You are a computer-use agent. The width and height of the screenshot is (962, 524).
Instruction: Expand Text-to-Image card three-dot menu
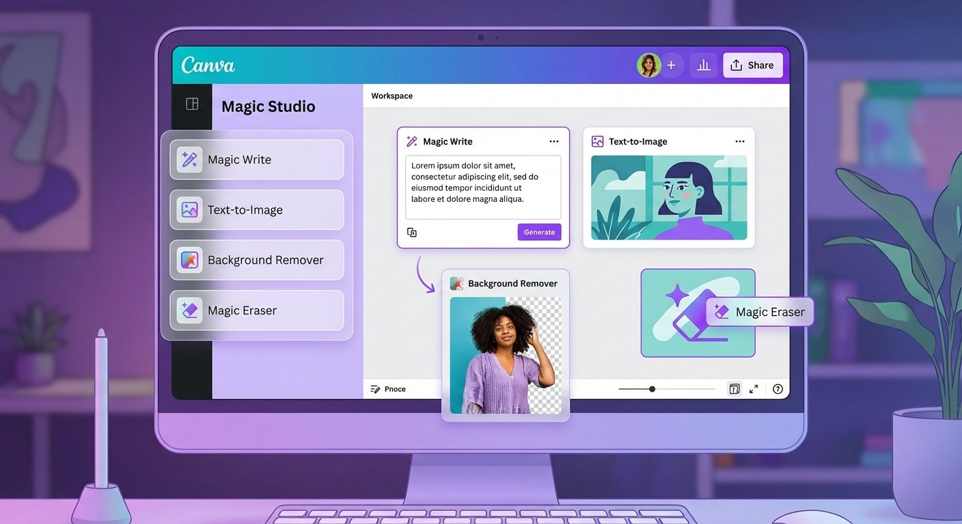tap(740, 141)
